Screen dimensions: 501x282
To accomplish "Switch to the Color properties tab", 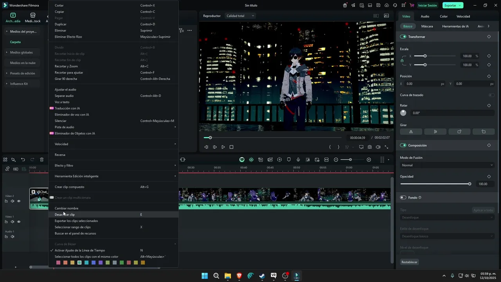I will coord(443,16).
